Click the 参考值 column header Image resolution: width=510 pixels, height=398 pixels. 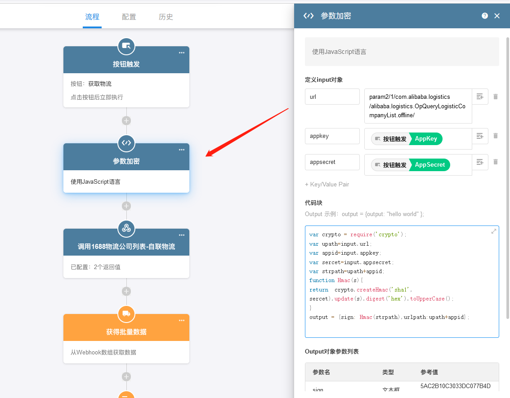(429, 372)
